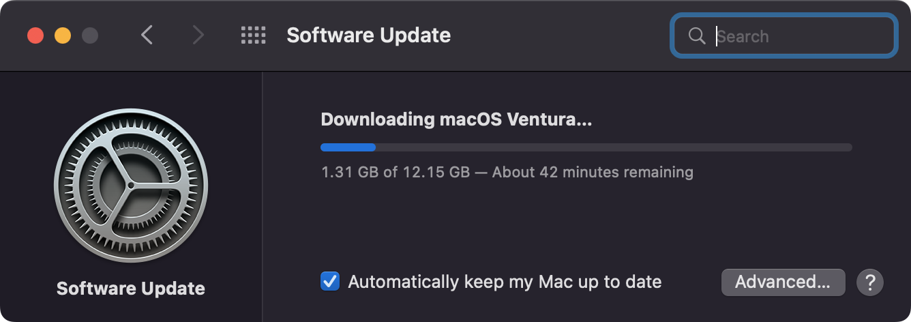Open the Advanced... options

tap(783, 282)
